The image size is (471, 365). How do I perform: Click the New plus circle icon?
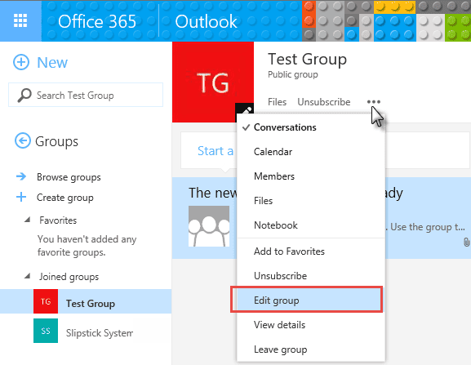click(x=21, y=62)
